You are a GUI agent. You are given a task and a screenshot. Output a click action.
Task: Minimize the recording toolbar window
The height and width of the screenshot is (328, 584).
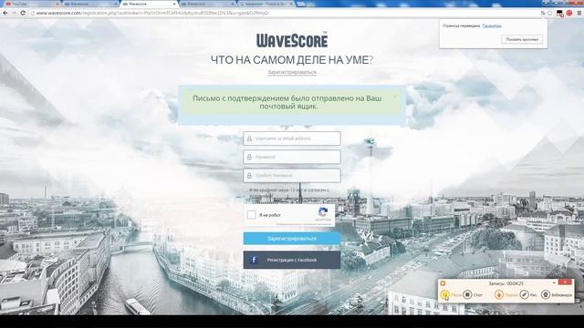[554, 282]
